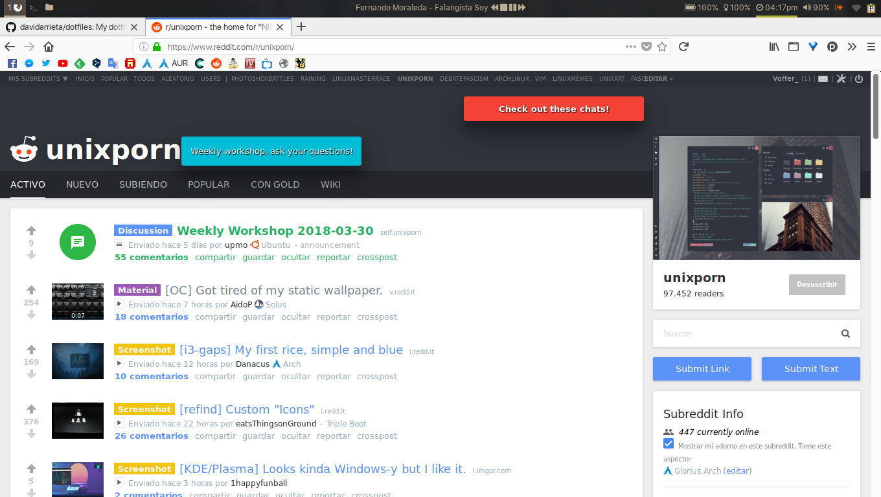Click the Submit Link button
881x497 pixels.
(702, 369)
